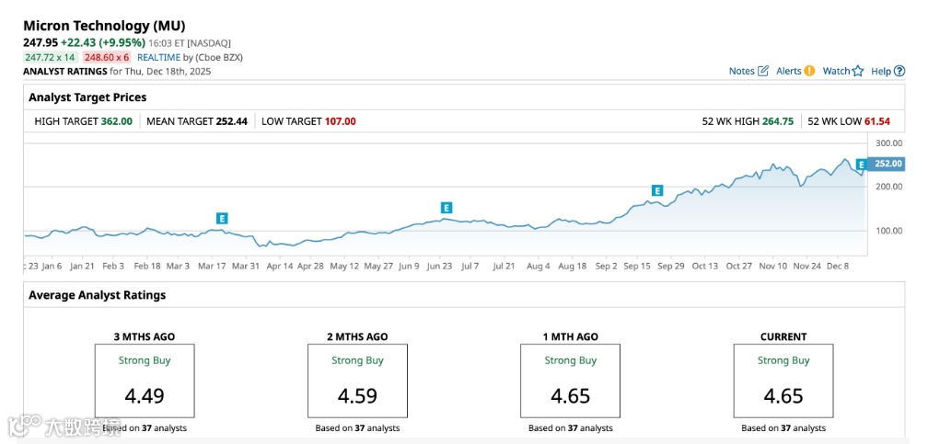The height and width of the screenshot is (444, 928).
Task: Click the 52 WK LOW 61.54 value
Action: (x=876, y=121)
